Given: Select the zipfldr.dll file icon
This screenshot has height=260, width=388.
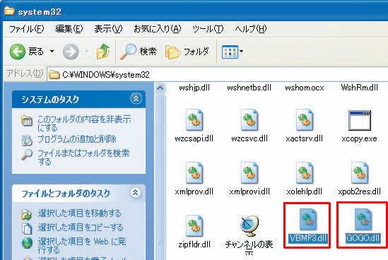Looking at the screenshot, I should click(194, 226).
